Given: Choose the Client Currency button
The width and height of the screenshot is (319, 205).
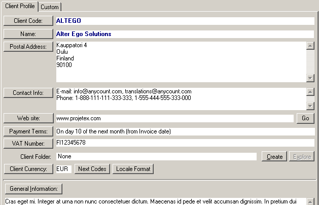Looking at the screenshot, I should 28,168.
